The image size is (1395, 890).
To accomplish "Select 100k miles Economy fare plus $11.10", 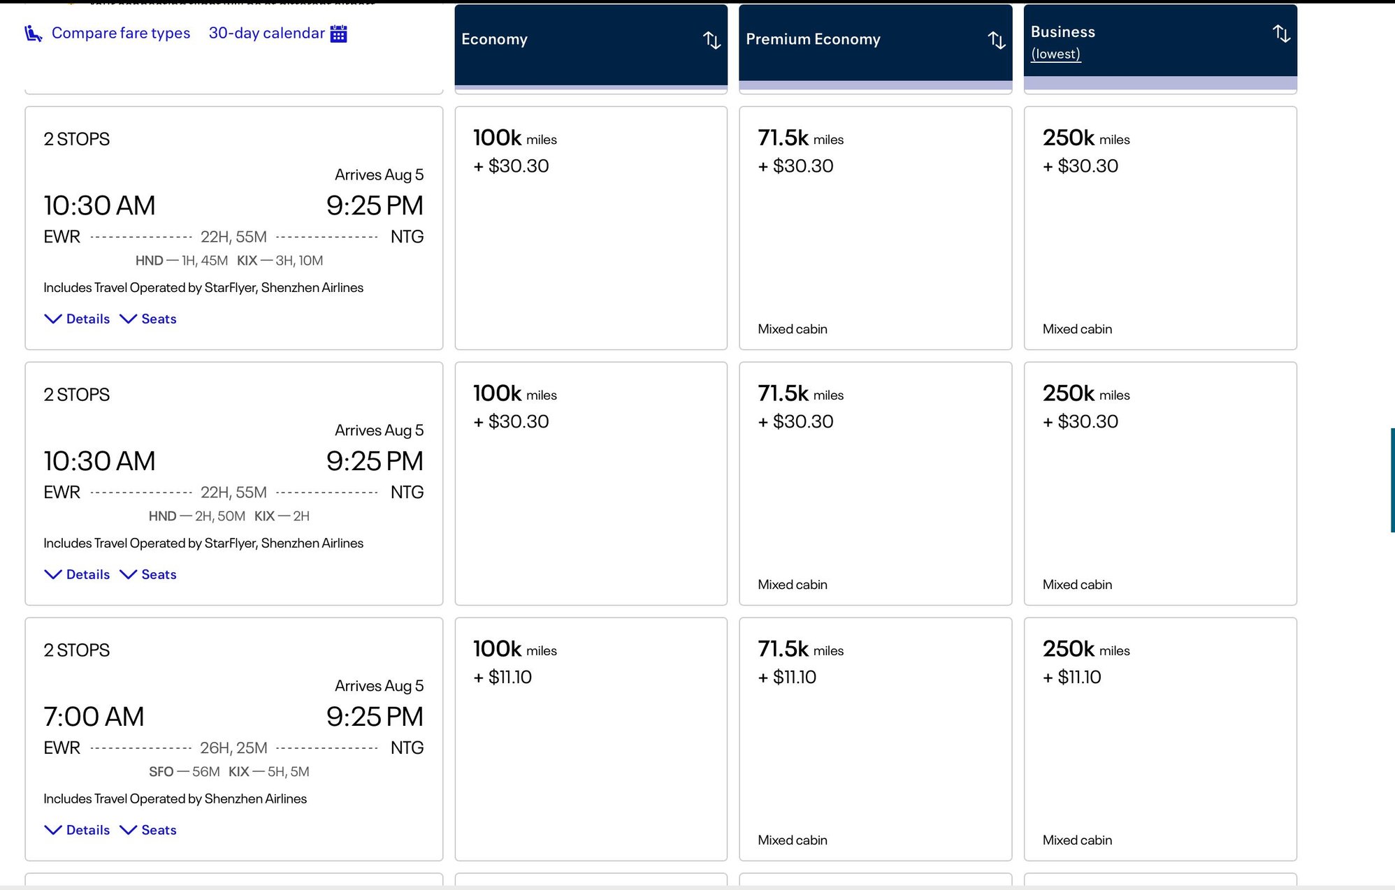I will pyautogui.click(x=591, y=739).
